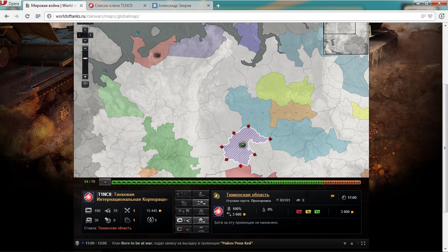Go back to the previous page
The width and height of the screenshot is (448, 252).
(7, 16)
